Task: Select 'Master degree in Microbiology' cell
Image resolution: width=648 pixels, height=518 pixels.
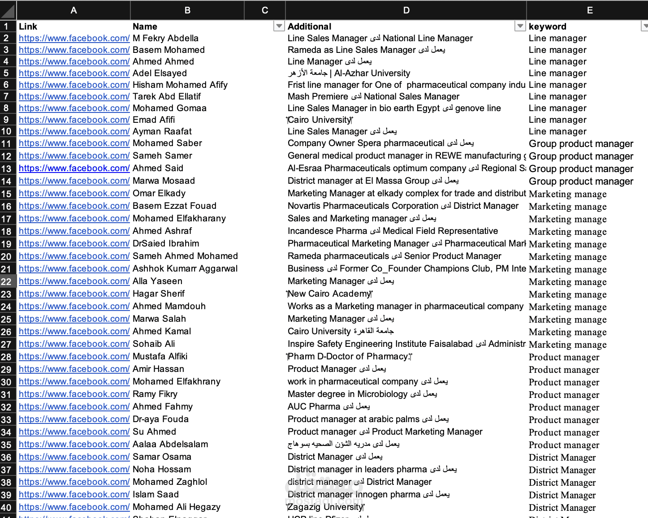Action: point(406,394)
